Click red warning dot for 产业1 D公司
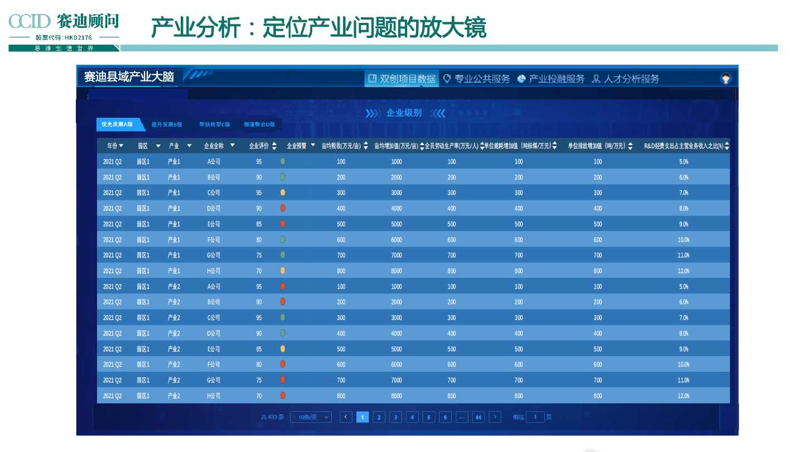This screenshot has width=803, height=452. point(283,208)
